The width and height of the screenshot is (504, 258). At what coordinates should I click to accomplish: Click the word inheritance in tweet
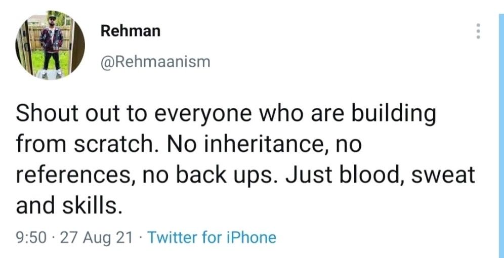267,146
